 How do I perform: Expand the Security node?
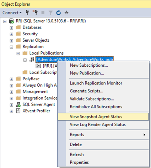coord(11,34)
